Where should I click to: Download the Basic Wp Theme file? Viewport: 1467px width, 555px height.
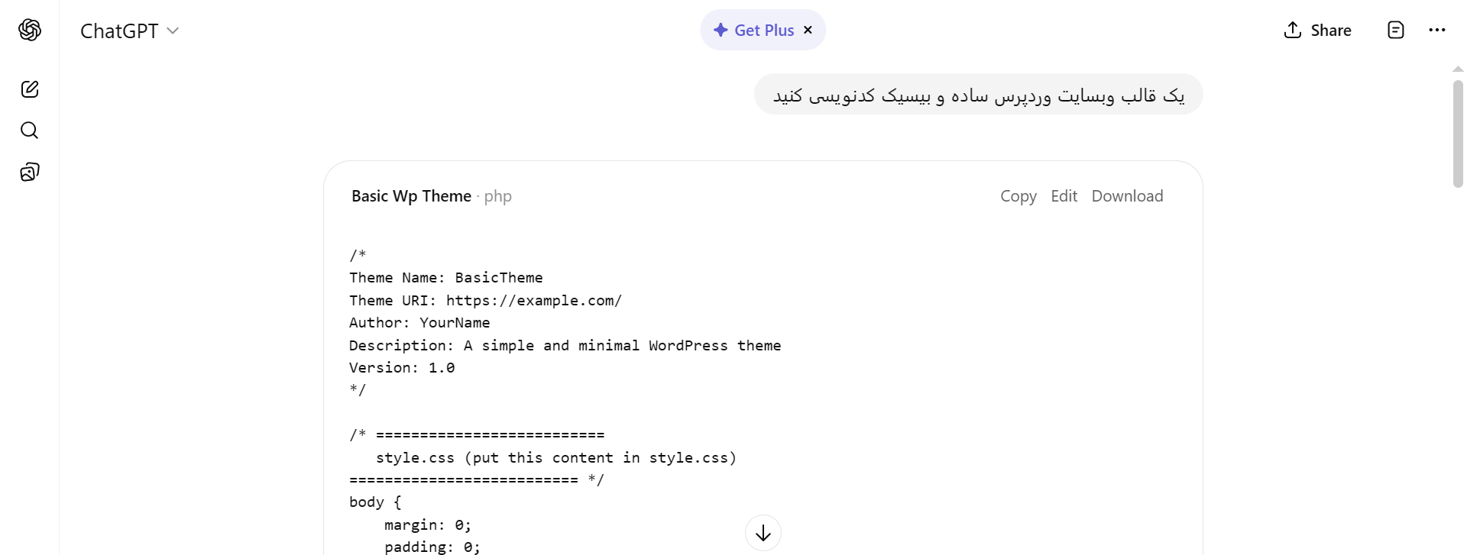point(1127,195)
